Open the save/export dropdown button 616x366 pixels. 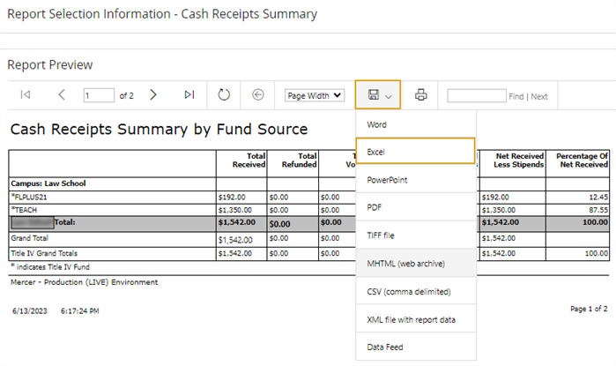point(380,95)
